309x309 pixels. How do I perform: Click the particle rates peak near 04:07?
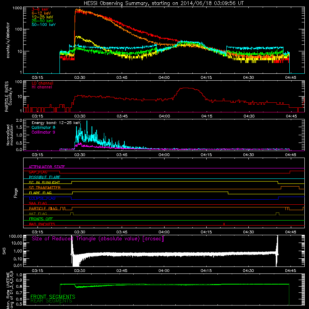pos(186,88)
